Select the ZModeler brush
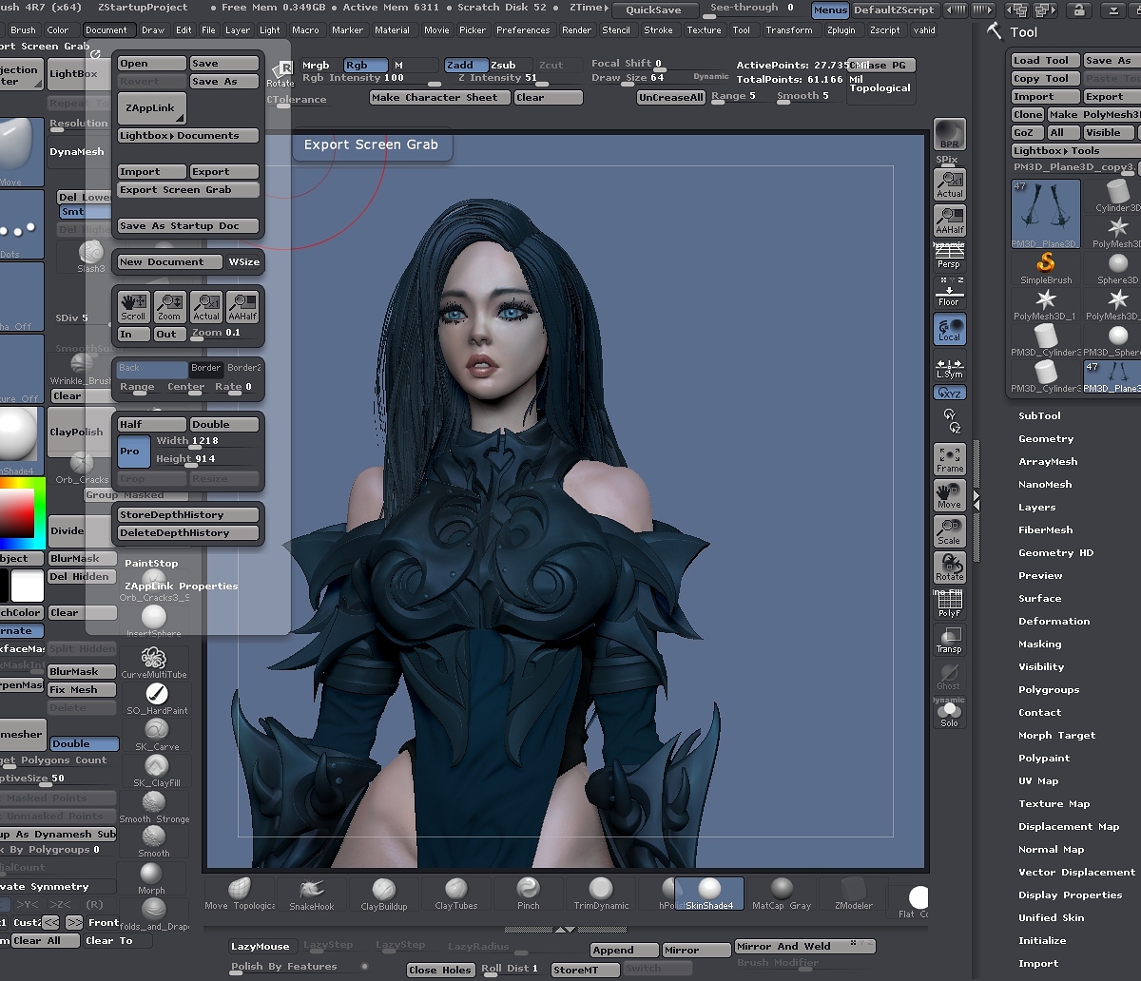The width and height of the screenshot is (1141, 981). tap(853, 894)
